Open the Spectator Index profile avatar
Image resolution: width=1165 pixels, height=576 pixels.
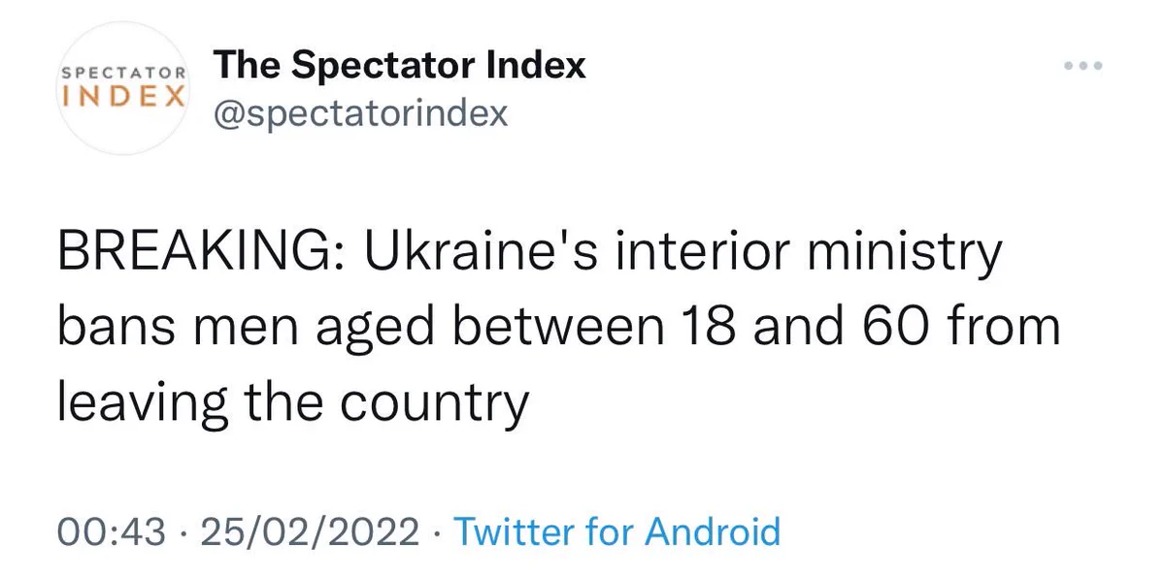[124, 88]
